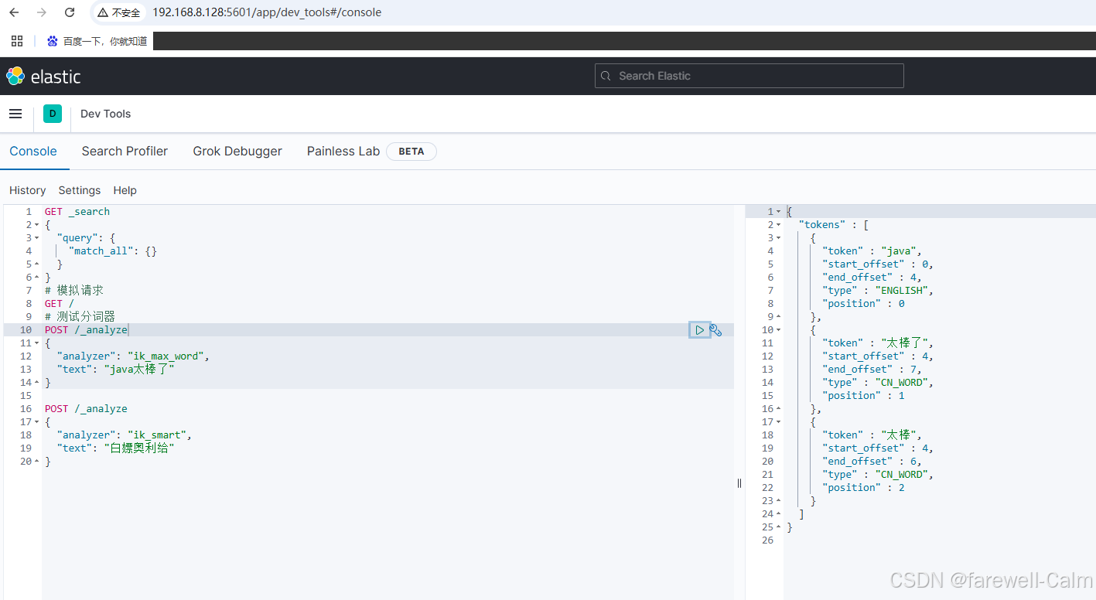Image resolution: width=1096 pixels, height=600 pixels.
Task: Collapse the output object at line 10
Action: (778, 330)
